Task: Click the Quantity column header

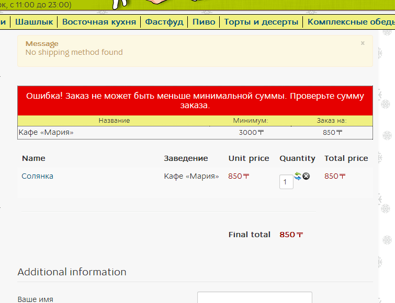Action: click(297, 158)
